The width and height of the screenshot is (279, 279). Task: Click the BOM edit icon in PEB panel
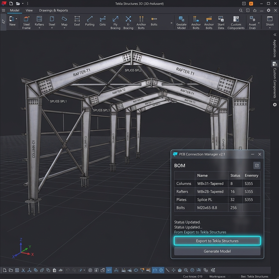(257, 165)
